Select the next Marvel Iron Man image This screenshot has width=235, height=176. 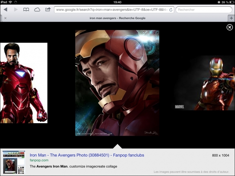pyautogui.click(x=204, y=83)
